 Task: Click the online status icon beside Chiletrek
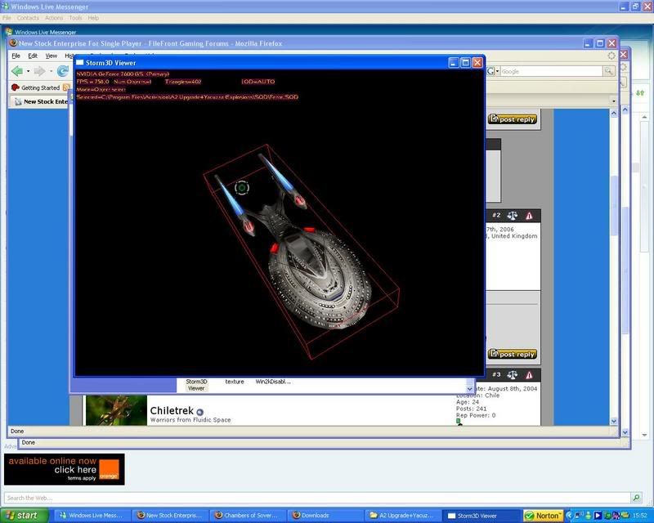pyautogui.click(x=199, y=412)
